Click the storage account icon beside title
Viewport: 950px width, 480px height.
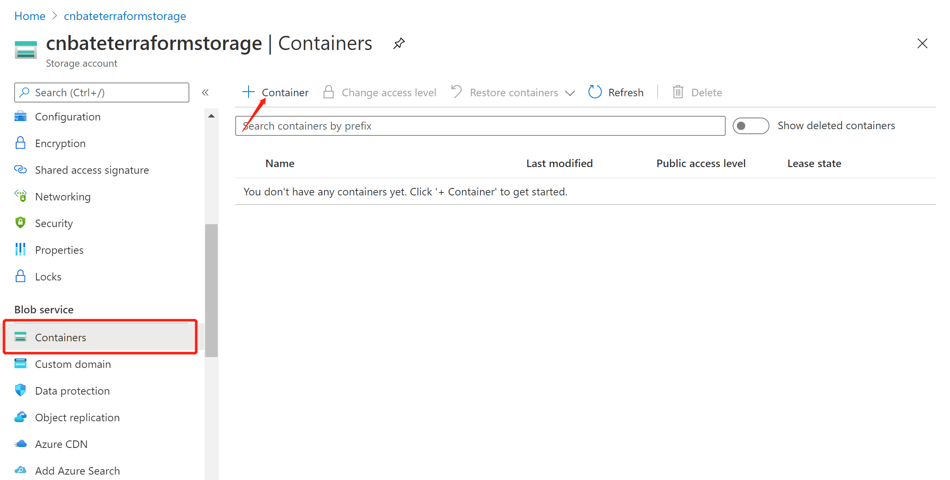[x=26, y=50]
